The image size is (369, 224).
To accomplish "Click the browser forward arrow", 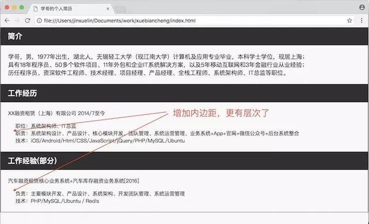I will pyautogui.click(x=17, y=21).
